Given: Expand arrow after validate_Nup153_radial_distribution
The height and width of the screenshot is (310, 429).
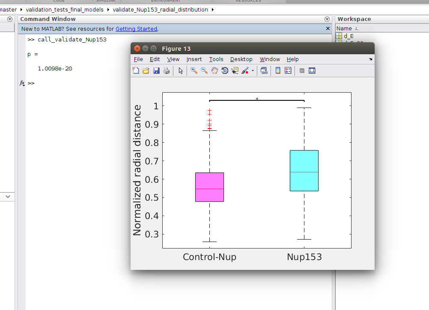Looking at the screenshot, I should [x=213, y=9].
